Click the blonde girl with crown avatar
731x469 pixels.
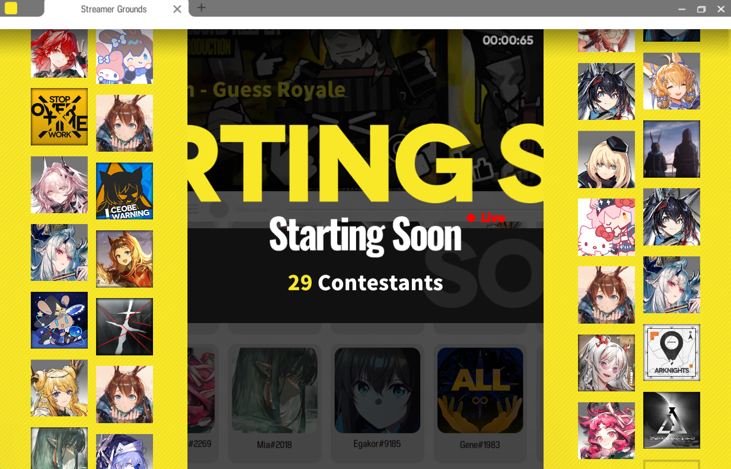[59, 388]
